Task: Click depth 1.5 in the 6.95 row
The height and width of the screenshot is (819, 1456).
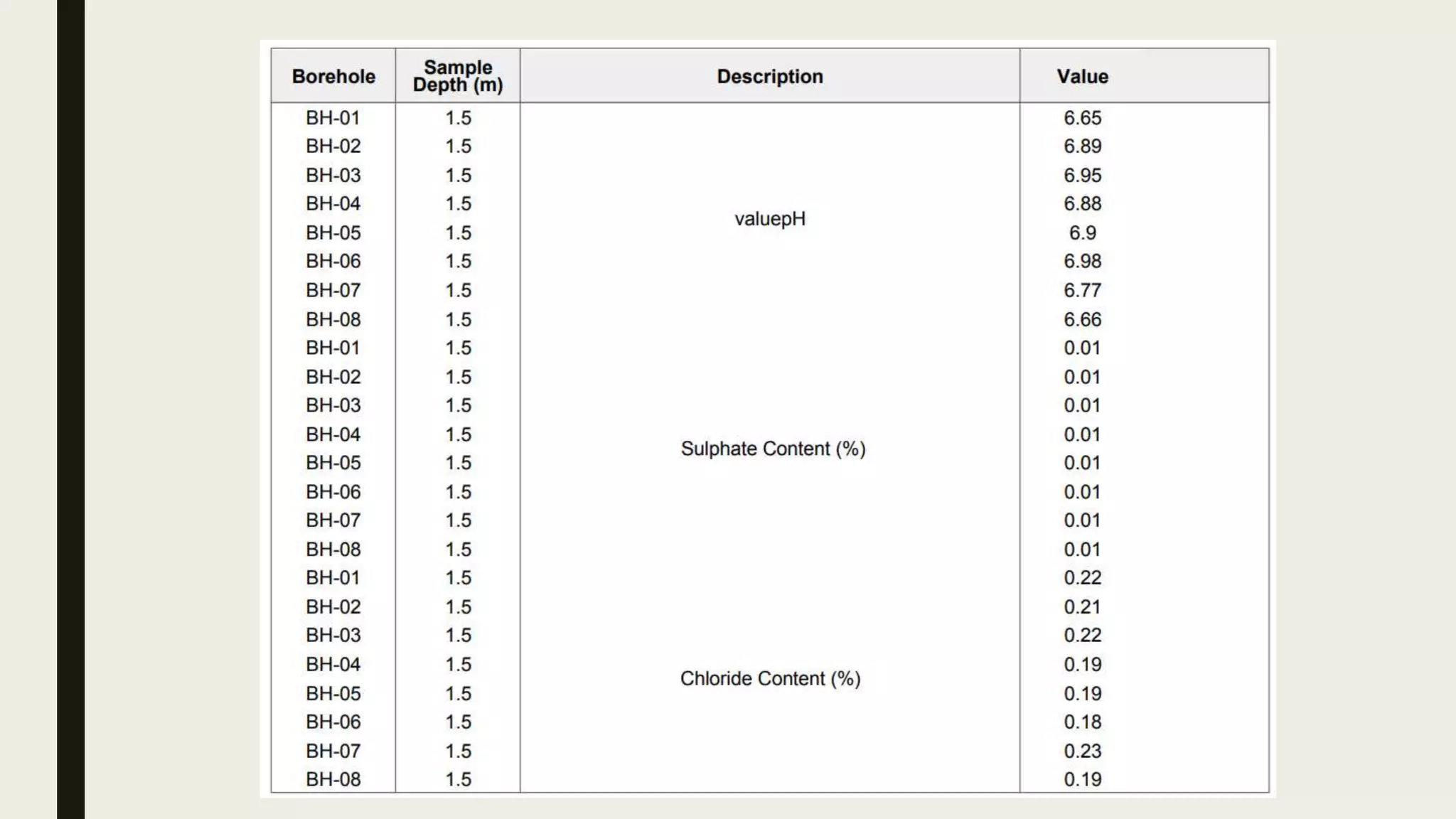Action: point(458,175)
